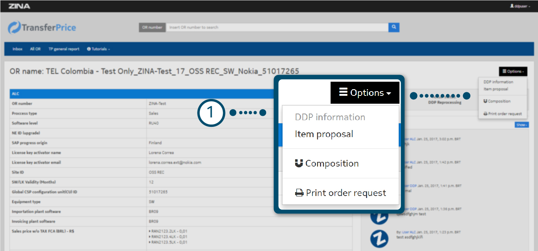Image resolution: width=538 pixels, height=251 pixels.
Task: Go to Inbox in the navigation bar
Action: tap(17, 49)
